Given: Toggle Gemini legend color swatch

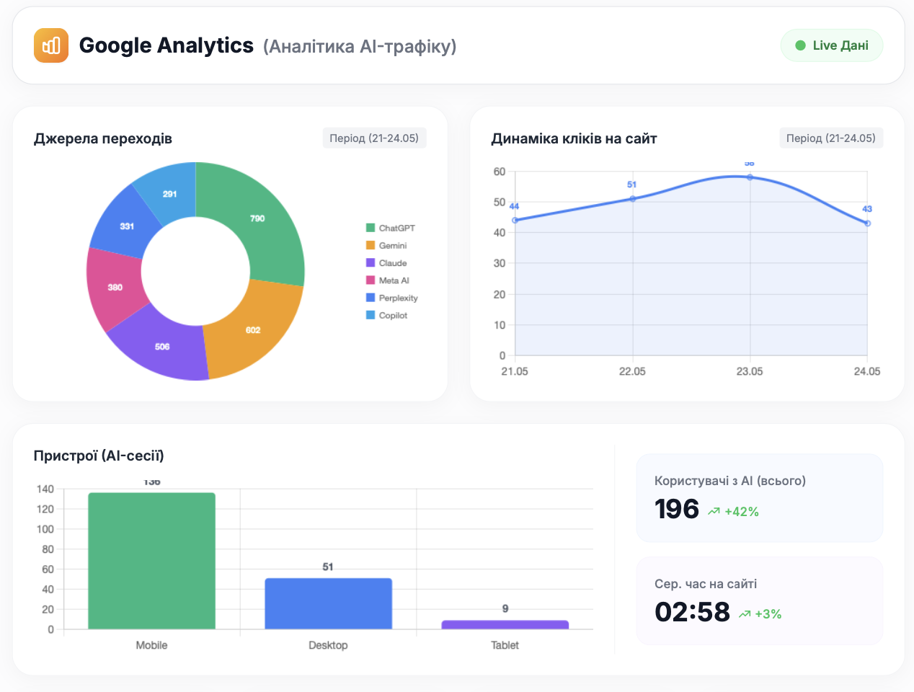Looking at the screenshot, I should tap(371, 245).
